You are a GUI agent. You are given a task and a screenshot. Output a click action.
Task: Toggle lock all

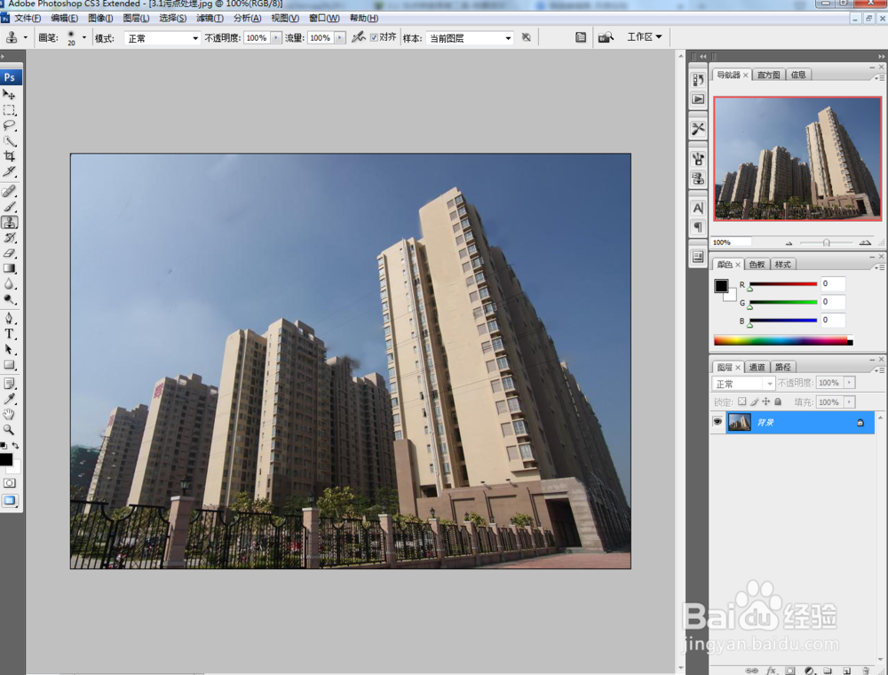click(778, 401)
